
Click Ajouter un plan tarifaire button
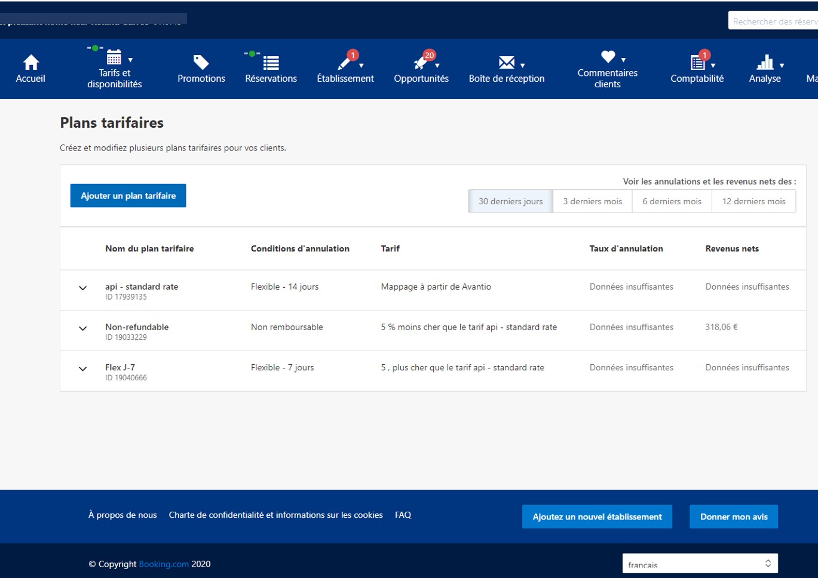pyautogui.click(x=128, y=195)
